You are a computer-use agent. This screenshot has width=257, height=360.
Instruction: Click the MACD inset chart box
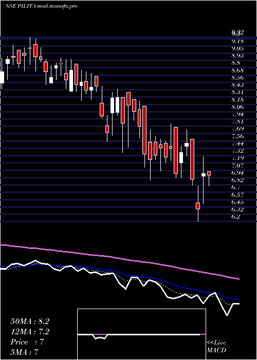[x=141, y=334]
